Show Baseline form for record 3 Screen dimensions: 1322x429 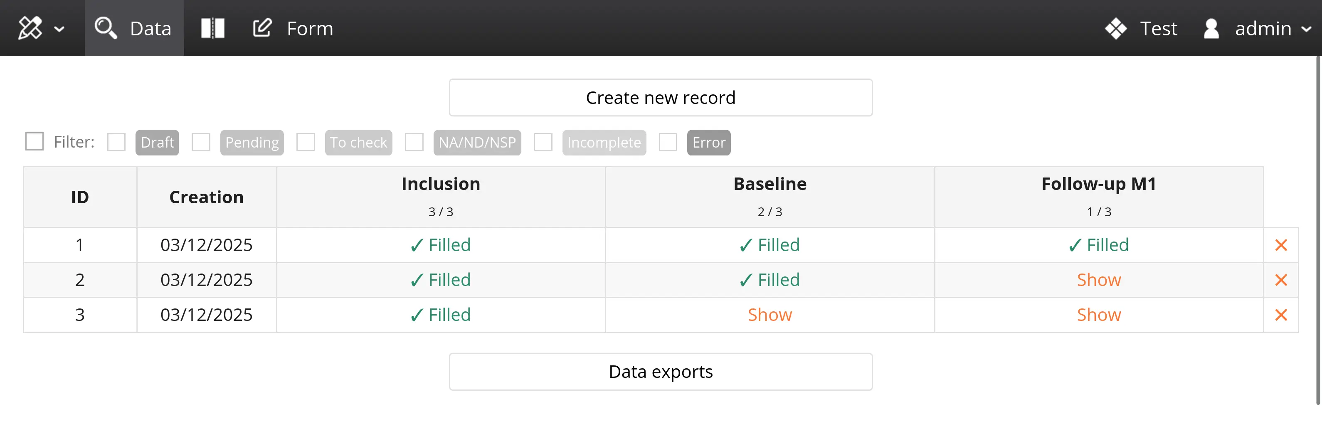(769, 315)
